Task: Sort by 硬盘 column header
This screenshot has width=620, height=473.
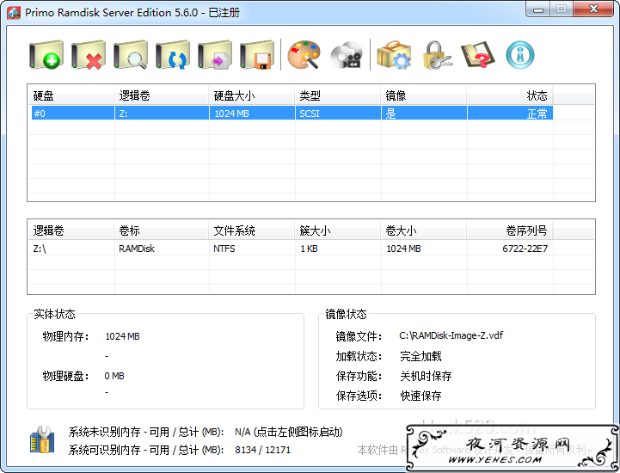Action: 71,95
